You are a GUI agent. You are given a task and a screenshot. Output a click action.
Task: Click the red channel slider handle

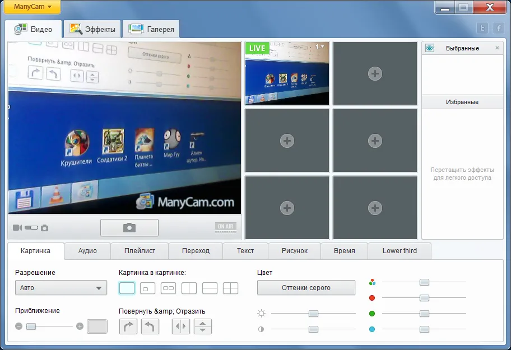click(424, 297)
